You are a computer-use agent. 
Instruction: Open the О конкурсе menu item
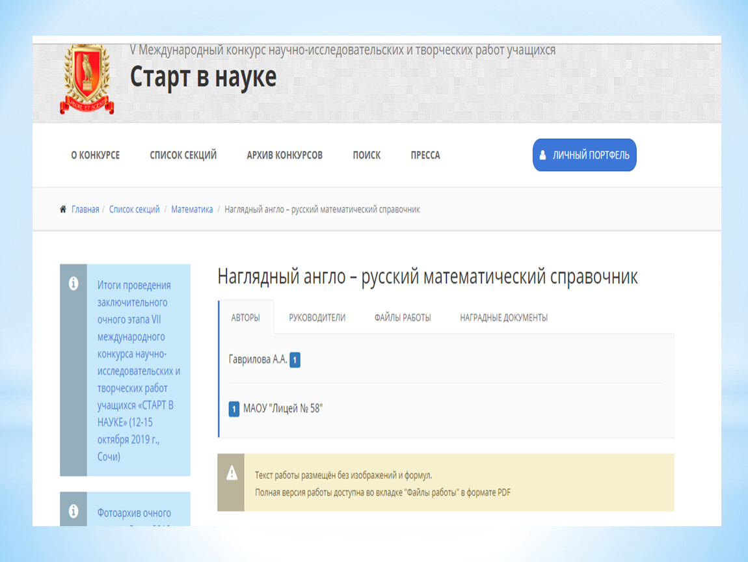click(95, 155)
